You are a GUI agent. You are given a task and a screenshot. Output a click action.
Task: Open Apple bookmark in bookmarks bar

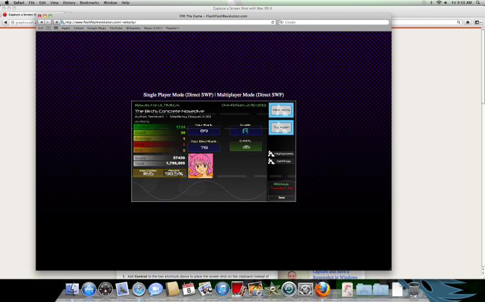tap(65, 28)
